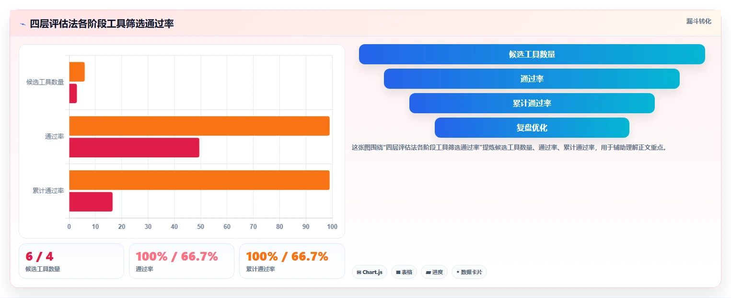Select the 复盘优化 funnel stage bar
The image size is (731, 298).
(x=532, y=128)
